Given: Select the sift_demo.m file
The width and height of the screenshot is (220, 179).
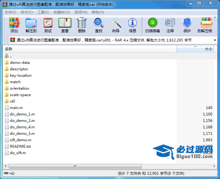Looking at the screenshot, I should (x=21, y=140).
